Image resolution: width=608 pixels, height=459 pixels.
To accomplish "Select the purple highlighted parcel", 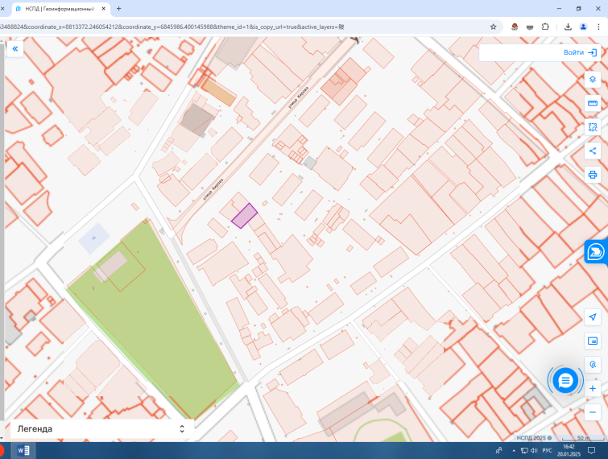I will click(244, 216).
